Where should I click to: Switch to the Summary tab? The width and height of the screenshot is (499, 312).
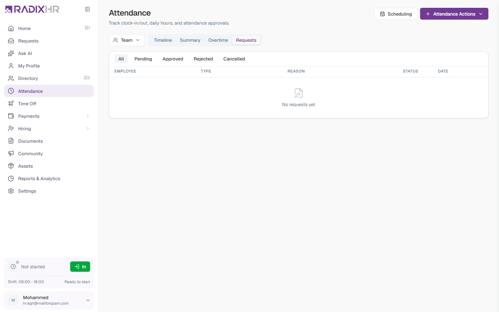click(190, 40)
